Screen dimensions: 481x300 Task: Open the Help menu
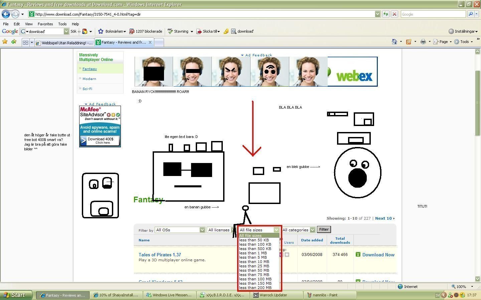point(75,24)
